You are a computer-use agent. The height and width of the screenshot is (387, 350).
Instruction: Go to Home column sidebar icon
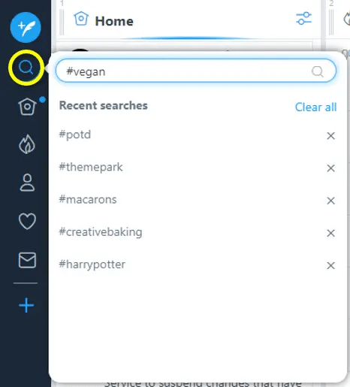(x=27, y=107)
